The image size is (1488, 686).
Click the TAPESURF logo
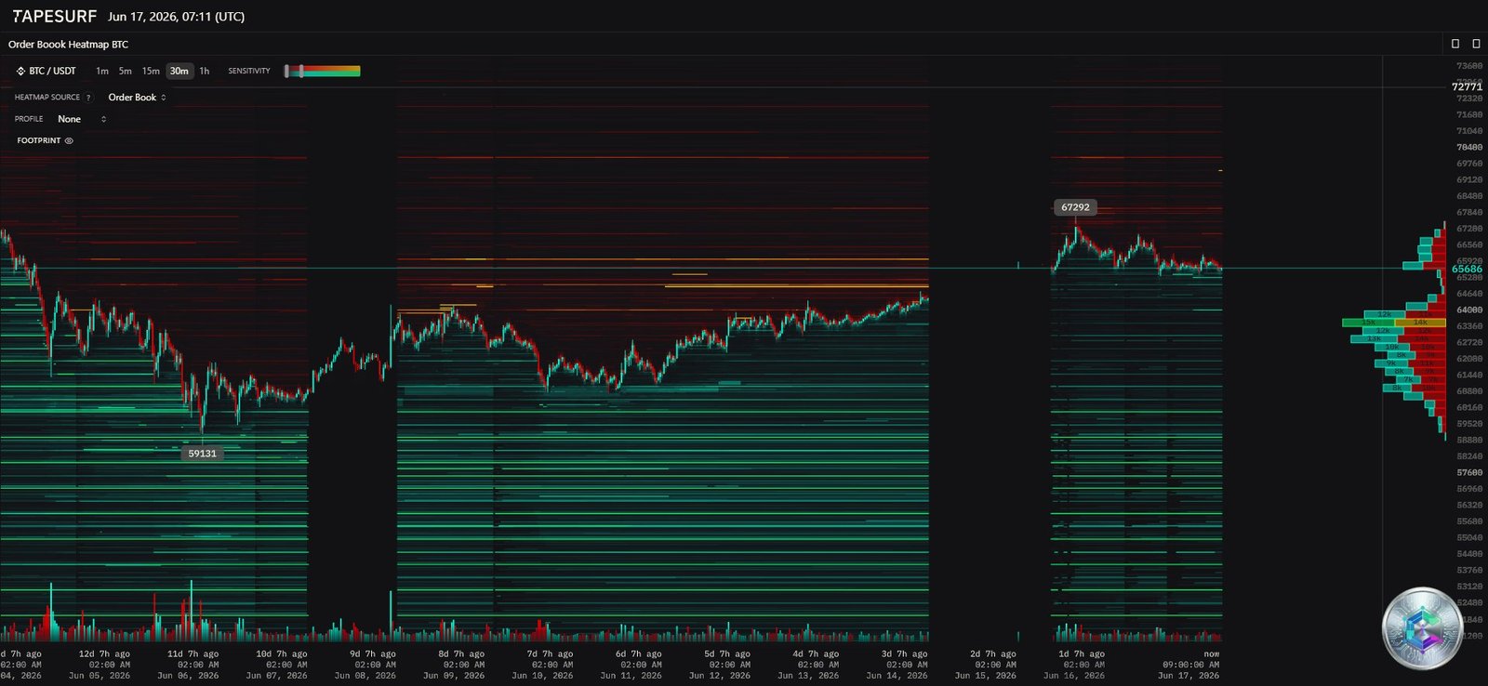[54, 16]
